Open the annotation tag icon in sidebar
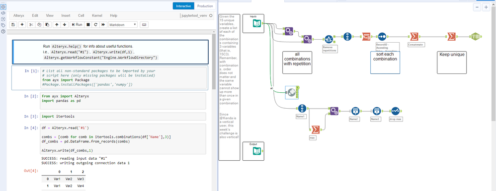The image size is (496, 191). point(3,25)
